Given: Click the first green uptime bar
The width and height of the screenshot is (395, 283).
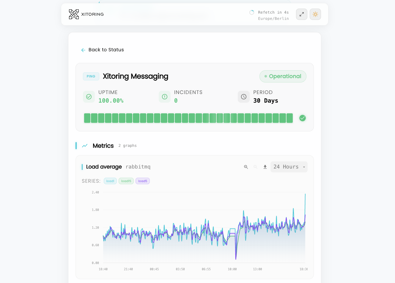Looking at the screenshot, I should [x=87, y=118].
